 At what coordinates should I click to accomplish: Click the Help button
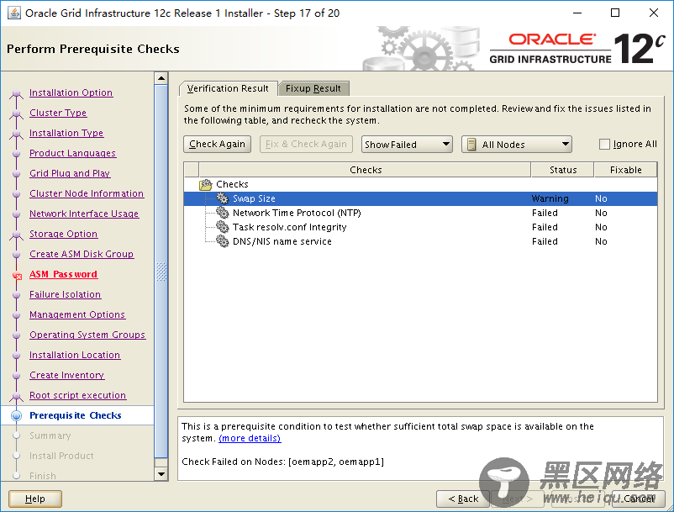35,499
